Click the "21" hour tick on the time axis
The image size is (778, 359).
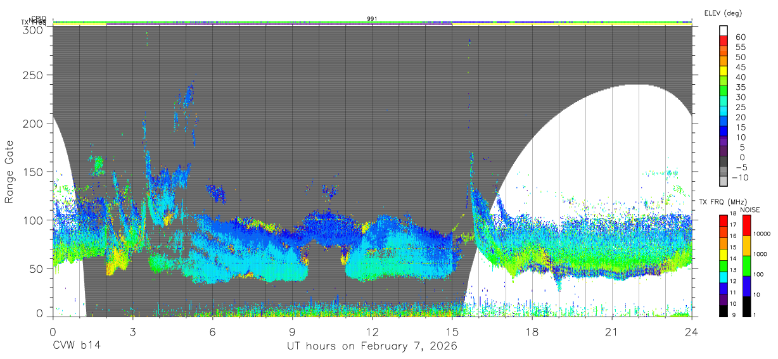pos(612,331)
